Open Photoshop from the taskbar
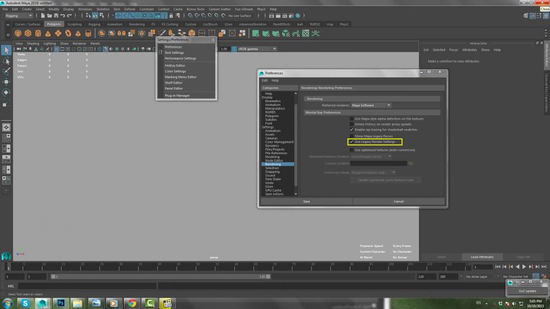The height and width of the screenshot is (309, 550). [x=61, y=302]
